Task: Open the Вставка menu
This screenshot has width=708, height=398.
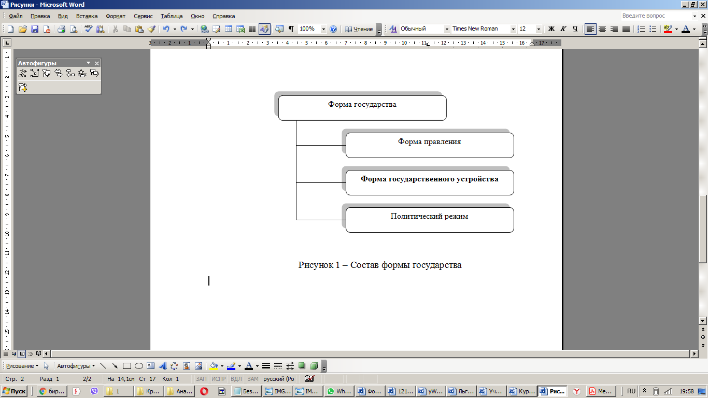Action: coord(87,16)
